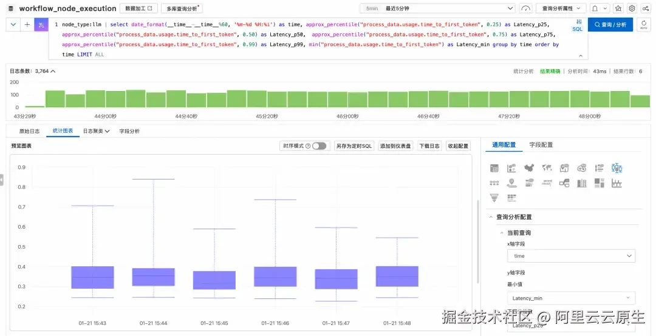
Task: Click the plus icon beside the query
Action: click(x=27, y=25)
